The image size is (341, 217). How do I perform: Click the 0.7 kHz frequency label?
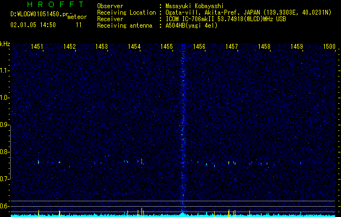5,179
